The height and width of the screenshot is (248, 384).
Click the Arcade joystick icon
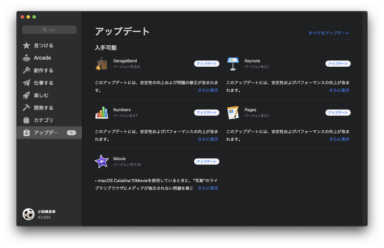tap(26, 58)
